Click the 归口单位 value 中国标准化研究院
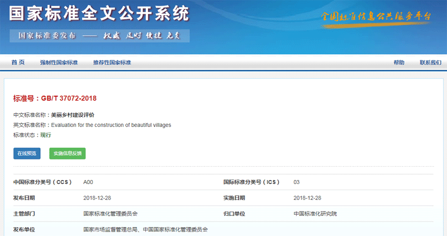 point(315,214)
